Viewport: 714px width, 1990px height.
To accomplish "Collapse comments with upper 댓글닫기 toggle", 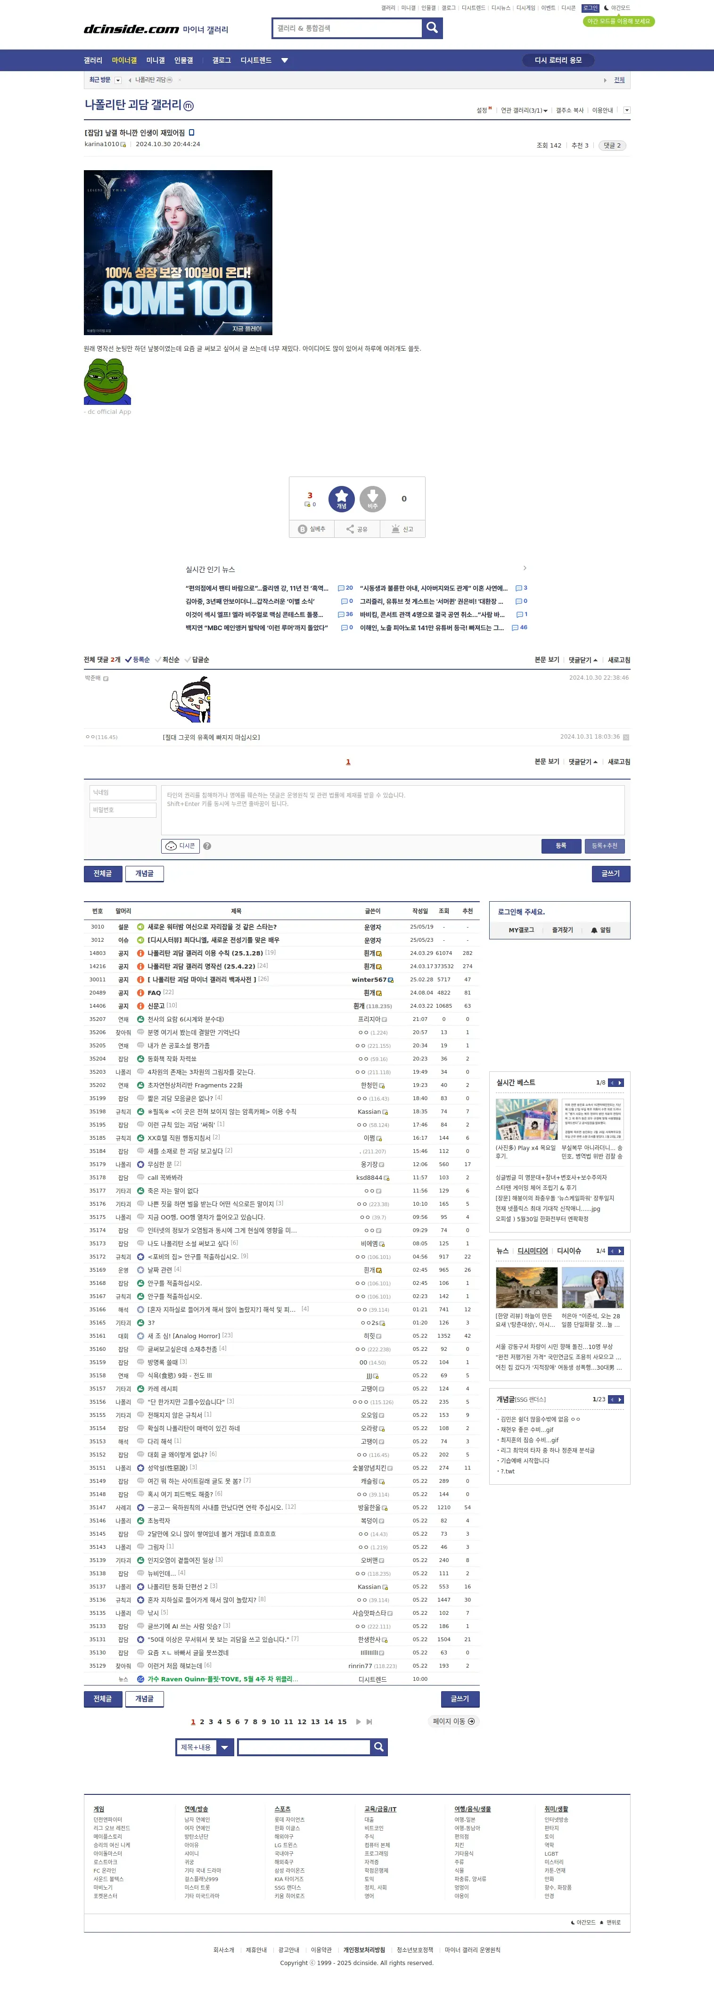I will (x=583, y=660).
